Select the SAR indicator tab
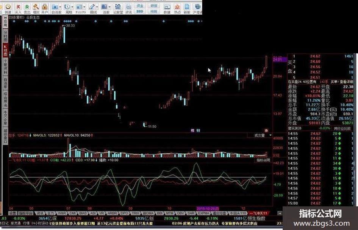This screenshot has height=230, width=358. 191,213
